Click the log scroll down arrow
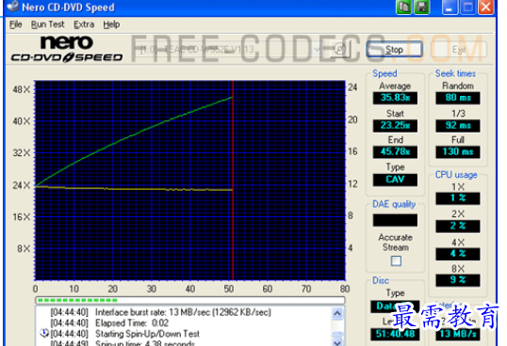The height and width of the screenshot is (346, 507). pyautogui.click(x=337, y=342)
